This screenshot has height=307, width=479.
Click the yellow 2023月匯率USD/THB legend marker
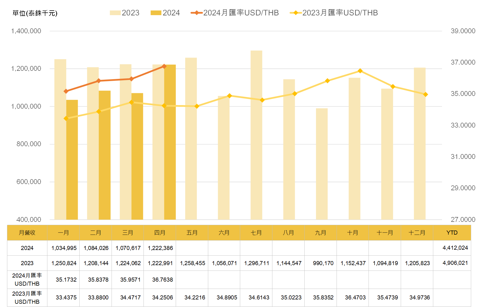tap(296, 13)
